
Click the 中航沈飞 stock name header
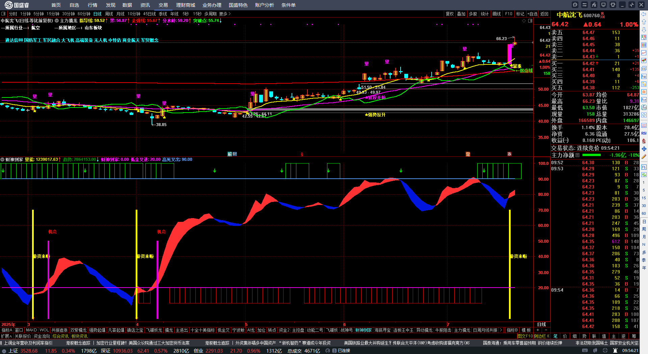click(x=569, y=15)
